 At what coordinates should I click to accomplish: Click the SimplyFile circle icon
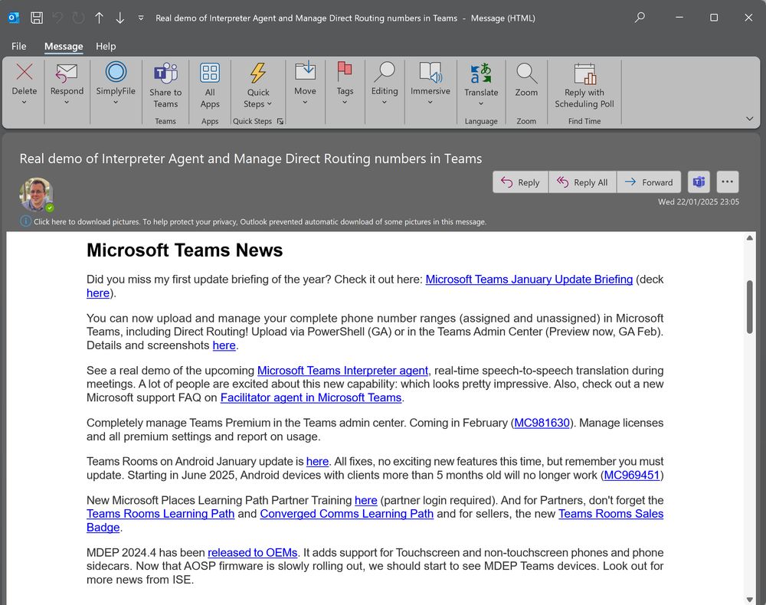click(x=116, y=72)
